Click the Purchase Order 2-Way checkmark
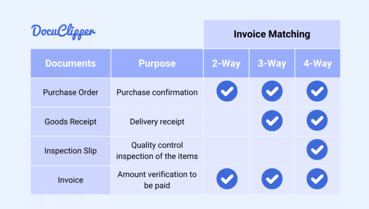This screenshot has height=209, width=369. point(227,91)
